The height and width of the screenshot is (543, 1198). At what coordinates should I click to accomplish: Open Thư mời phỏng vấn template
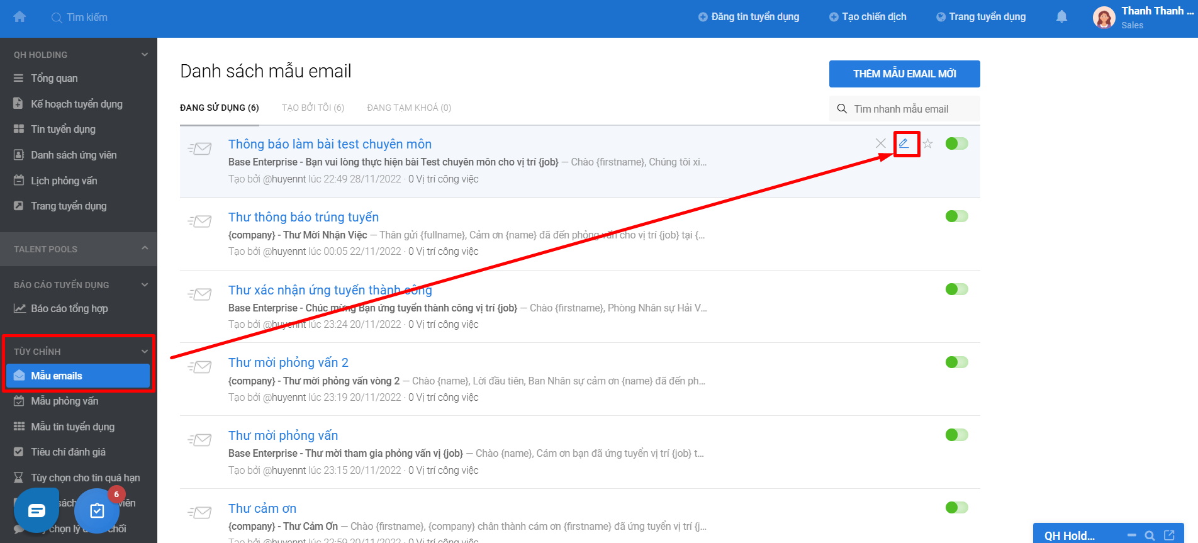pyautogui.click(x=283, y=435)
